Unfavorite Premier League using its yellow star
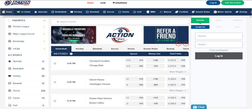Viewport: 252px width, 109px height. click(44, 27)
